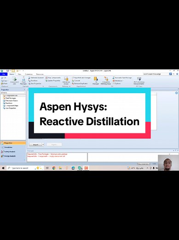Switch to the Resources ribbon tab
The image size is (179, 240).
[40, 74]
